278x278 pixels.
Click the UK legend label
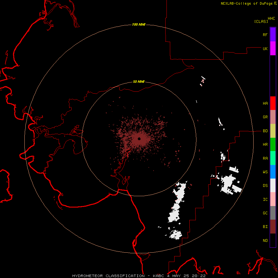tap(265, 48)
